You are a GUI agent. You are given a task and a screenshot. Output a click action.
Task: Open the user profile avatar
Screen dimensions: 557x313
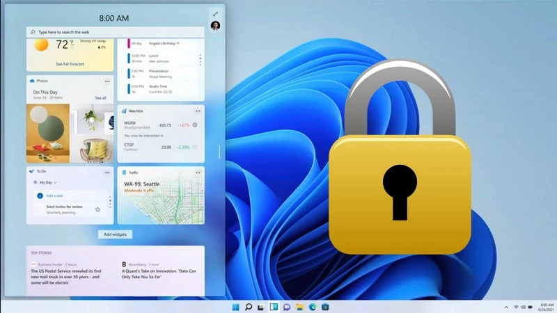(215, 26)
